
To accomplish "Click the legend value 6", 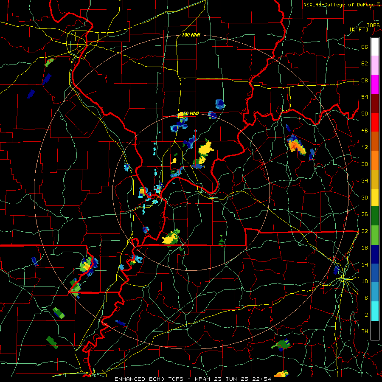I will (x=366, y=298).
